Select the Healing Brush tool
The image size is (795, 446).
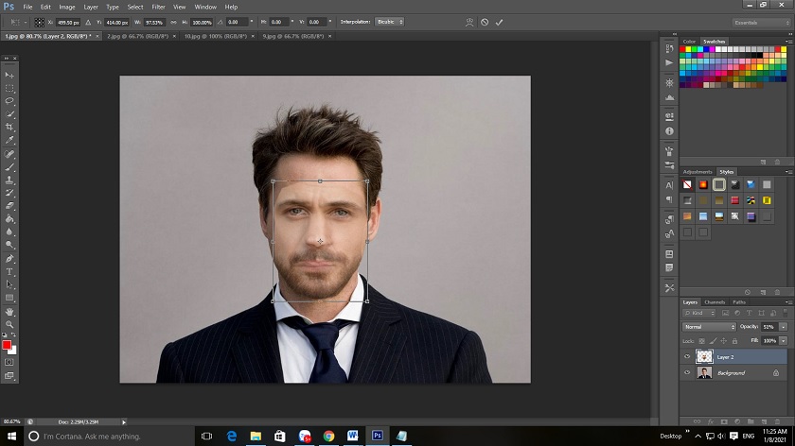9,154
